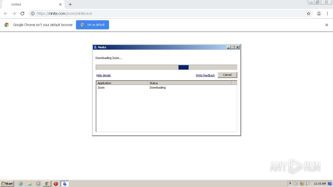Switch to Chrome in taskbar
The height and width of the screenshot is (187, 333).
[x=47, y=184]
